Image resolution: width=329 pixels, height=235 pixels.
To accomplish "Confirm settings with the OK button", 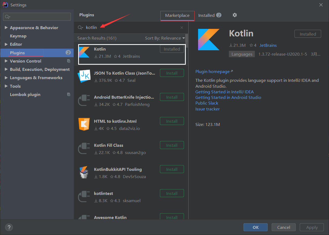I will point(255,227).
